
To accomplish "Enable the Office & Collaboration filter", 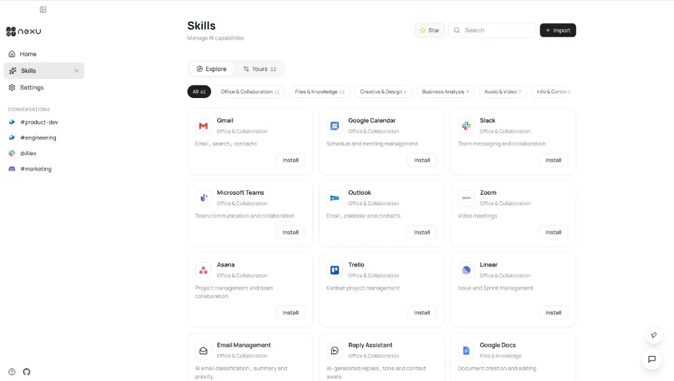I will point(249,91).
